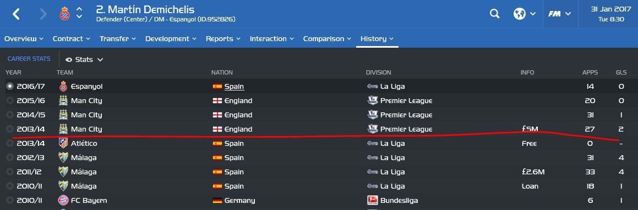Select the 2012/13 Málaga radio button

[x=10, y=158]
